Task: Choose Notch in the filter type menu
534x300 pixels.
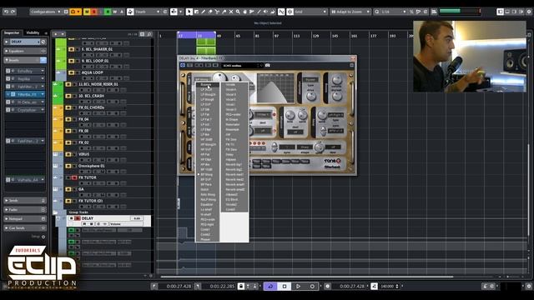Action: tap(205, 189)
